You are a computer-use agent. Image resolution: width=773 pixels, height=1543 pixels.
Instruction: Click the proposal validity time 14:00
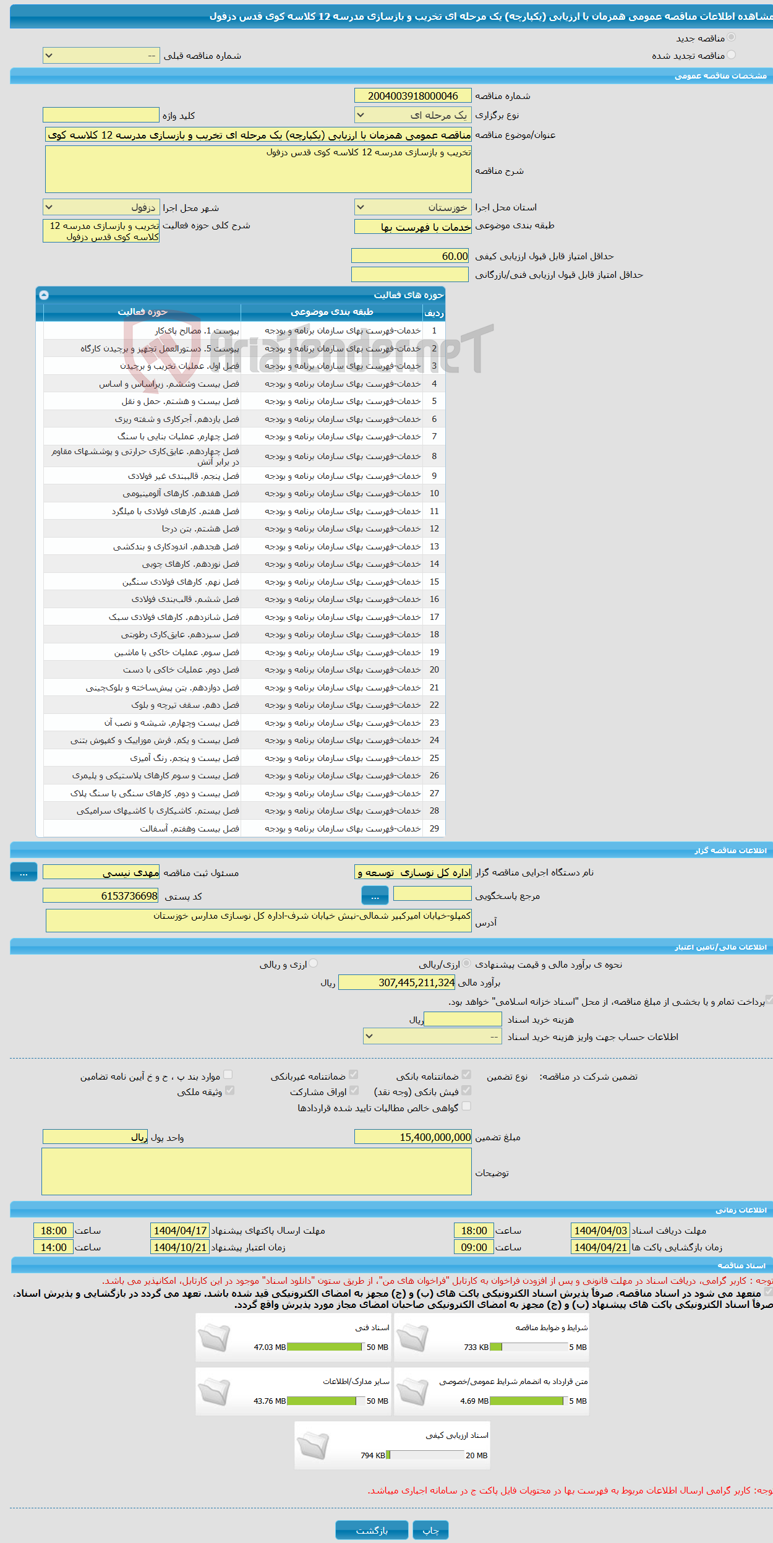click(53, 1247)
